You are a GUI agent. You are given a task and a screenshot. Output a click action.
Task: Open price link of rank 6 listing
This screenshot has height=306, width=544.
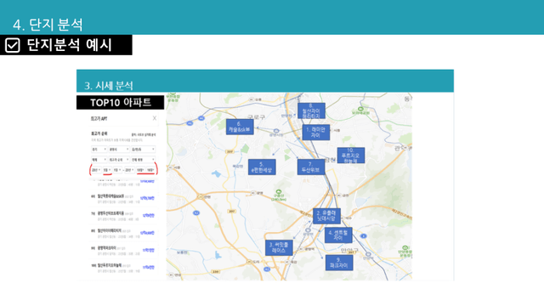(x=147, y=198)
